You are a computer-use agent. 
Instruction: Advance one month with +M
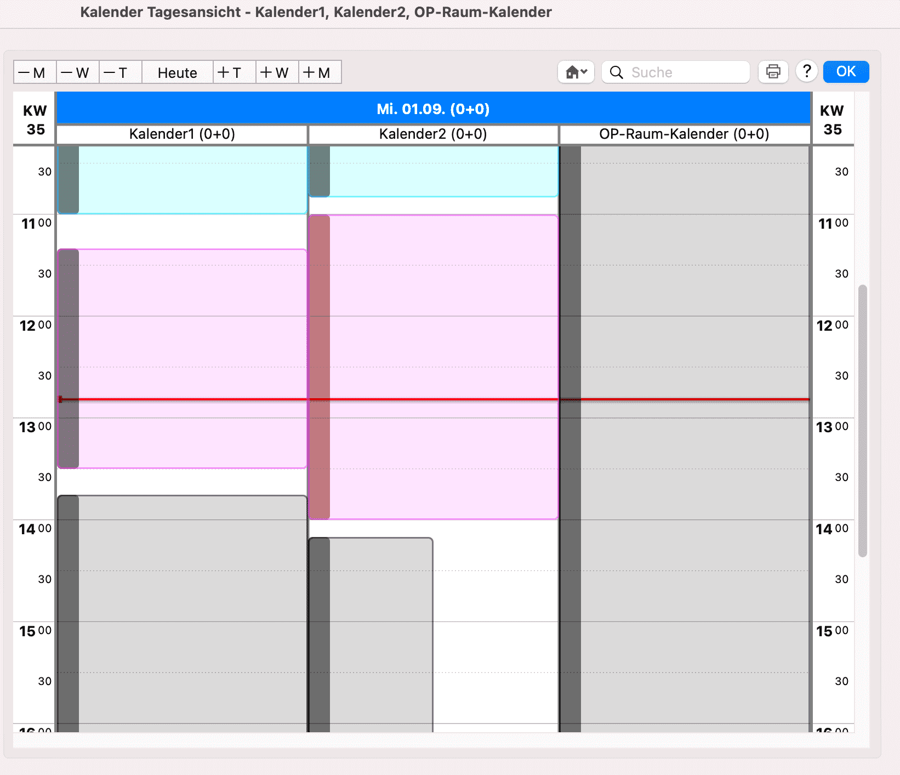[320, 72]
